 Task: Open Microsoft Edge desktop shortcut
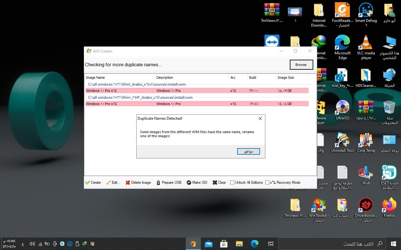click(x=342, y=47)
